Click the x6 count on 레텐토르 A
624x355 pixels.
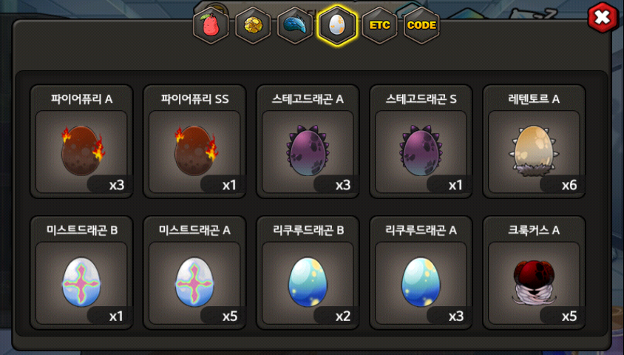click(x=569, y=185)
